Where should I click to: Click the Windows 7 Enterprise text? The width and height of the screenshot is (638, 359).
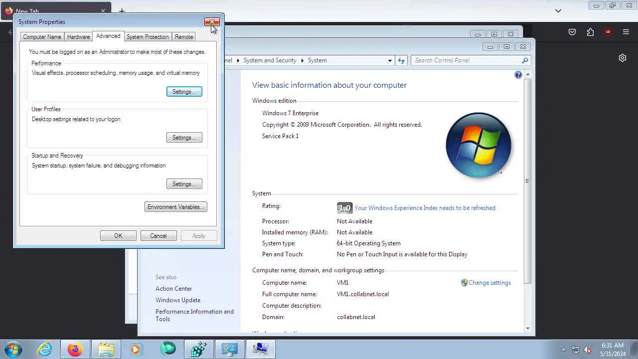tap(290, 113)
